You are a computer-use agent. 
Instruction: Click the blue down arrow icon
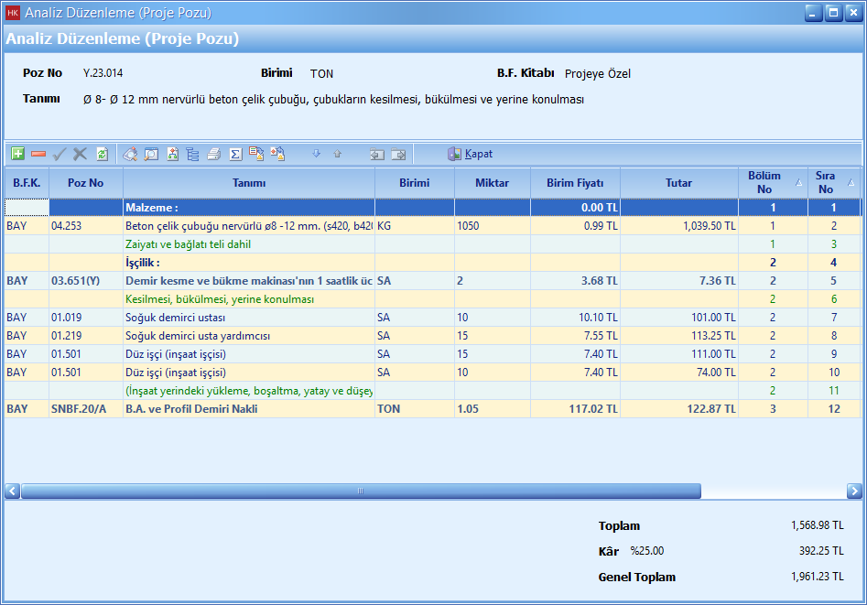coord(316,154)
